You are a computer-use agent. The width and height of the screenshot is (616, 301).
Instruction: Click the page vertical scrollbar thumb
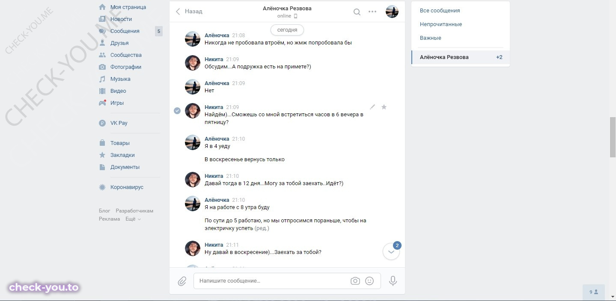tap(613, 136)
